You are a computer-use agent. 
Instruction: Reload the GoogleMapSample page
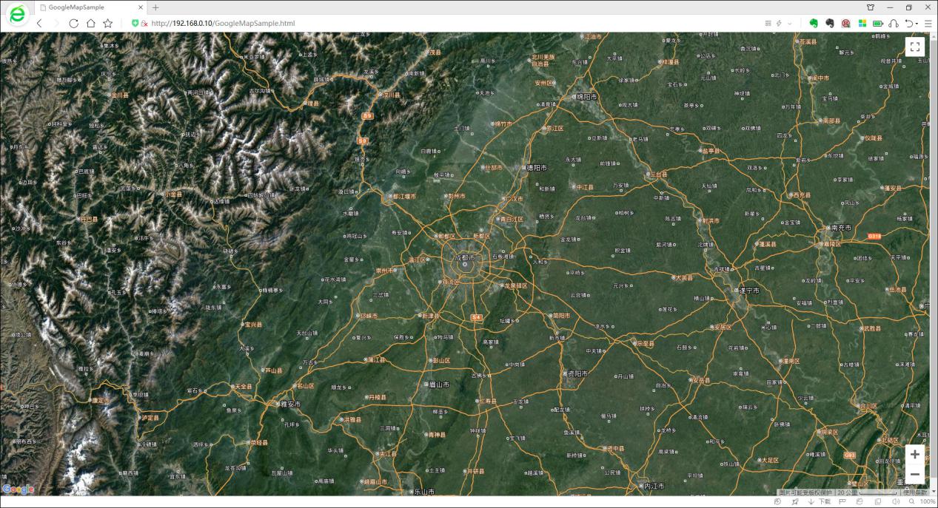click(73, 23)
